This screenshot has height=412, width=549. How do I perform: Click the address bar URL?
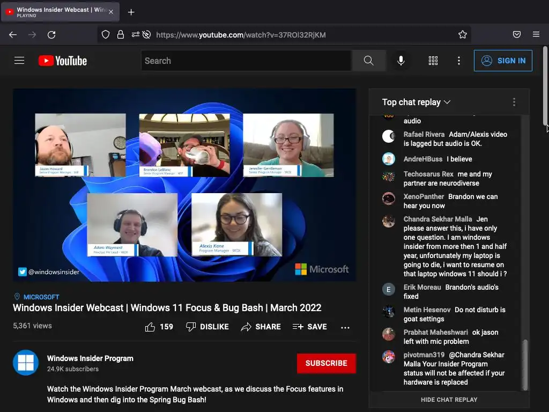tap(241, 35)
